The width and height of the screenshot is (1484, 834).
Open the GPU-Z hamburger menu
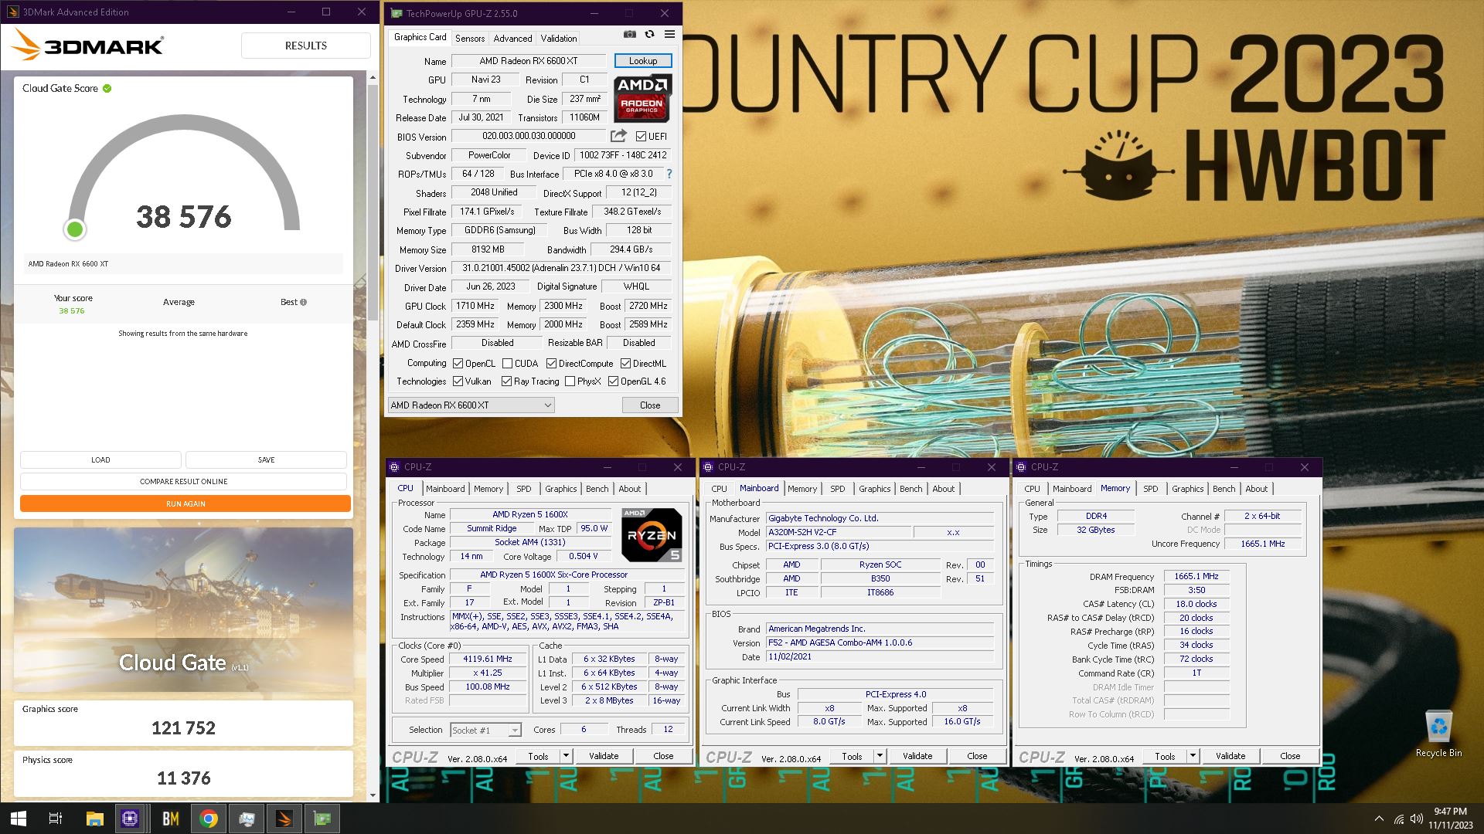(x=669, y=35)
